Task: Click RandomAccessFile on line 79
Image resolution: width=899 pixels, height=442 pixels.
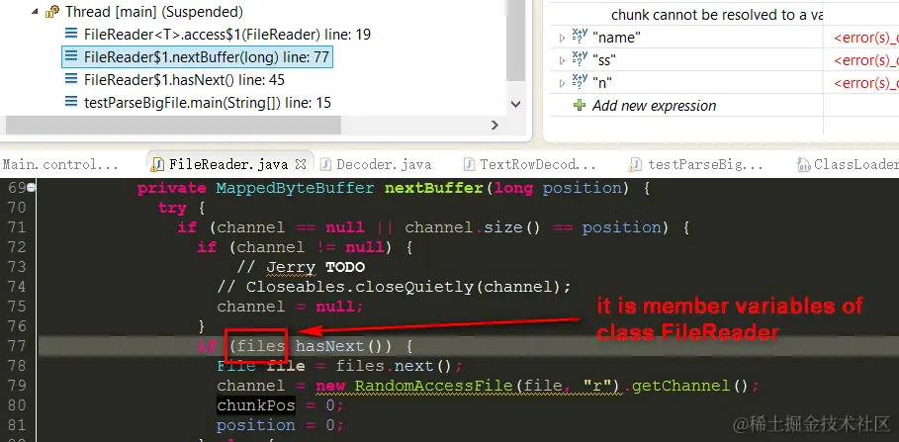Action: coord(434,386)
